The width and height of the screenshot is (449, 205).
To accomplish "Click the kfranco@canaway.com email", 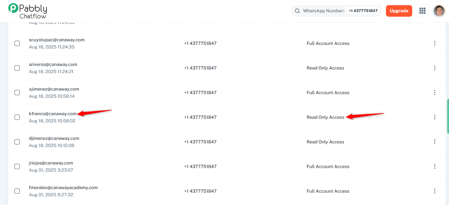I will point(53,114).
